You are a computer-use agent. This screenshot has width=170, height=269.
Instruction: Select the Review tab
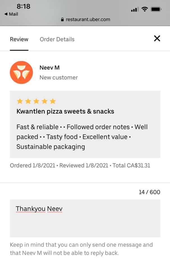[x=19, y=39]
